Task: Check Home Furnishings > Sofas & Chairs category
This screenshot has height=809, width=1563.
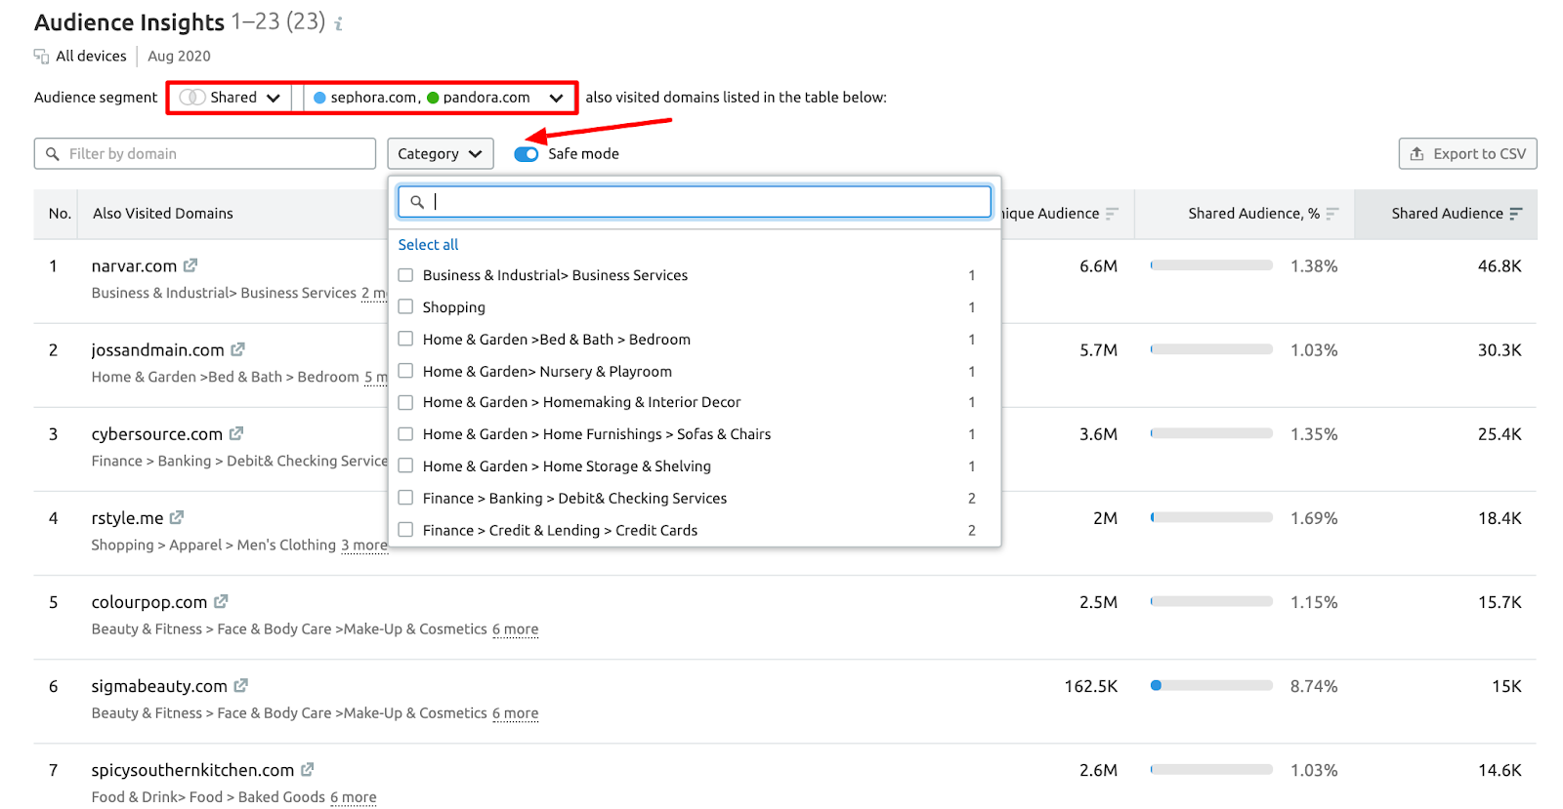Action: tap(405, 434)
